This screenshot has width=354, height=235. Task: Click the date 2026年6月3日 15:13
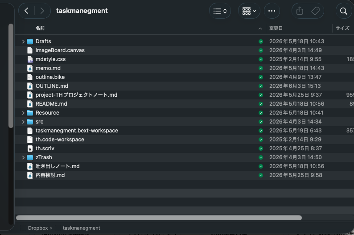[x=295, y=86]
